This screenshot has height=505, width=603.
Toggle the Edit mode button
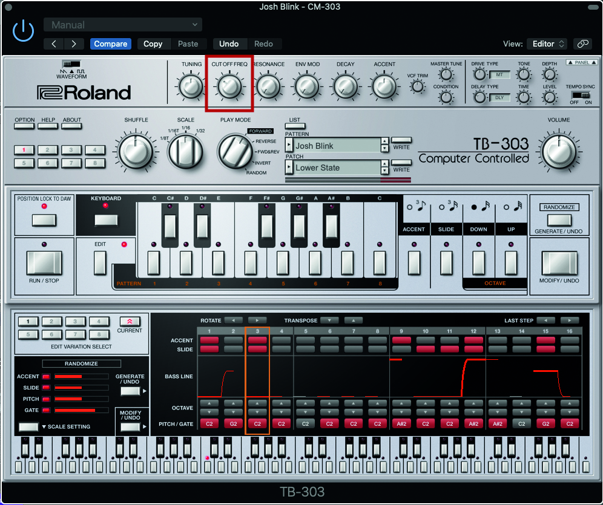(x=100, y=263)
